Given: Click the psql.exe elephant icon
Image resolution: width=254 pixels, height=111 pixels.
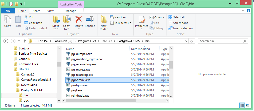Looking at the screenshot, I should (68, 90).
